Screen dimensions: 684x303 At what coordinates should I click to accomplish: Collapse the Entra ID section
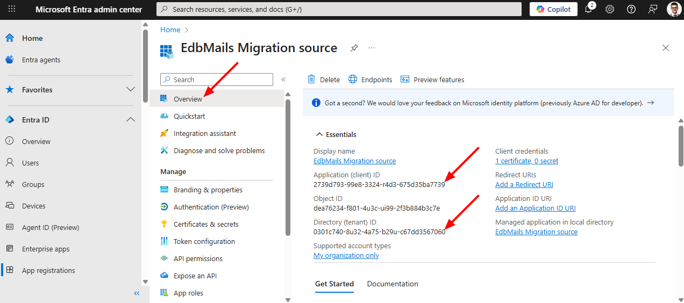[x=130, y=120]
